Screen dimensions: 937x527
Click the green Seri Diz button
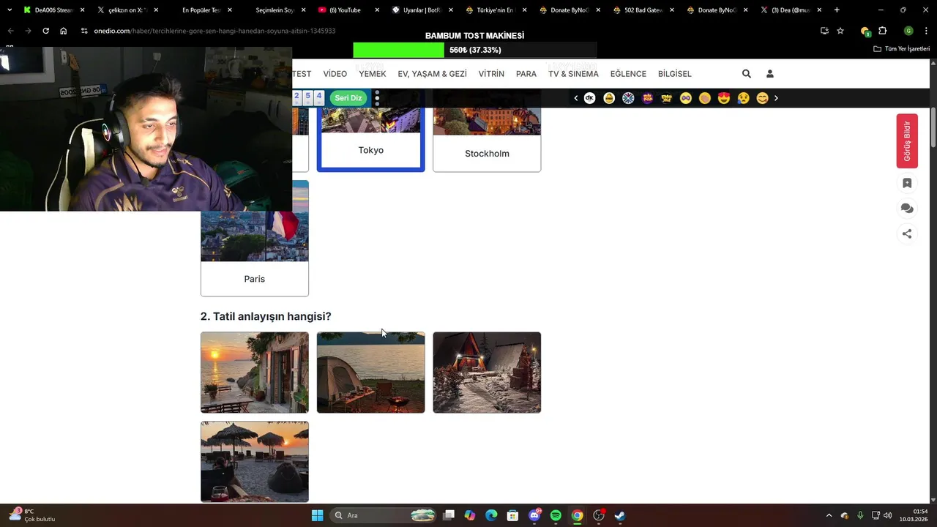pos(348,98)
